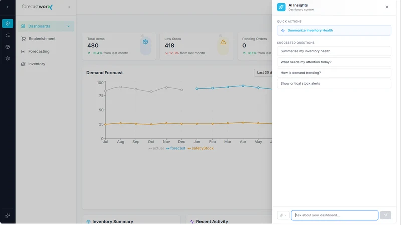Select 'How is demand trending?' question
401x225 pixels.
334,73
